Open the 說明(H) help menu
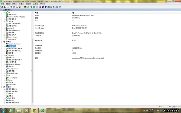This screenshot has width=181, height=113. tap(42, 4)
